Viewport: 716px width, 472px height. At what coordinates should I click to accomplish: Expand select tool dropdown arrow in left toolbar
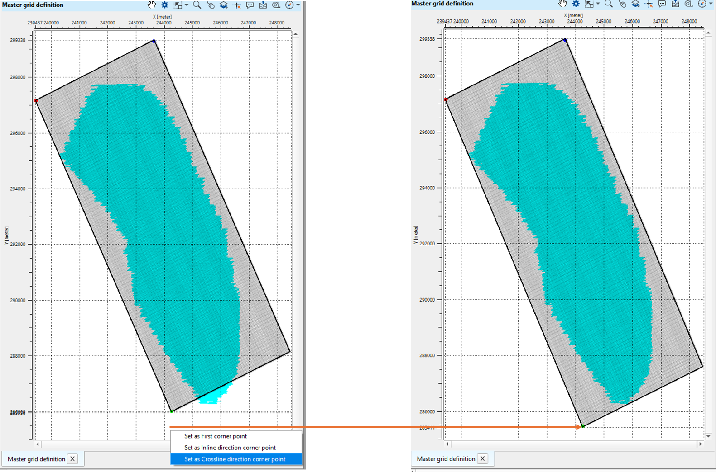(x=186, y=5)
